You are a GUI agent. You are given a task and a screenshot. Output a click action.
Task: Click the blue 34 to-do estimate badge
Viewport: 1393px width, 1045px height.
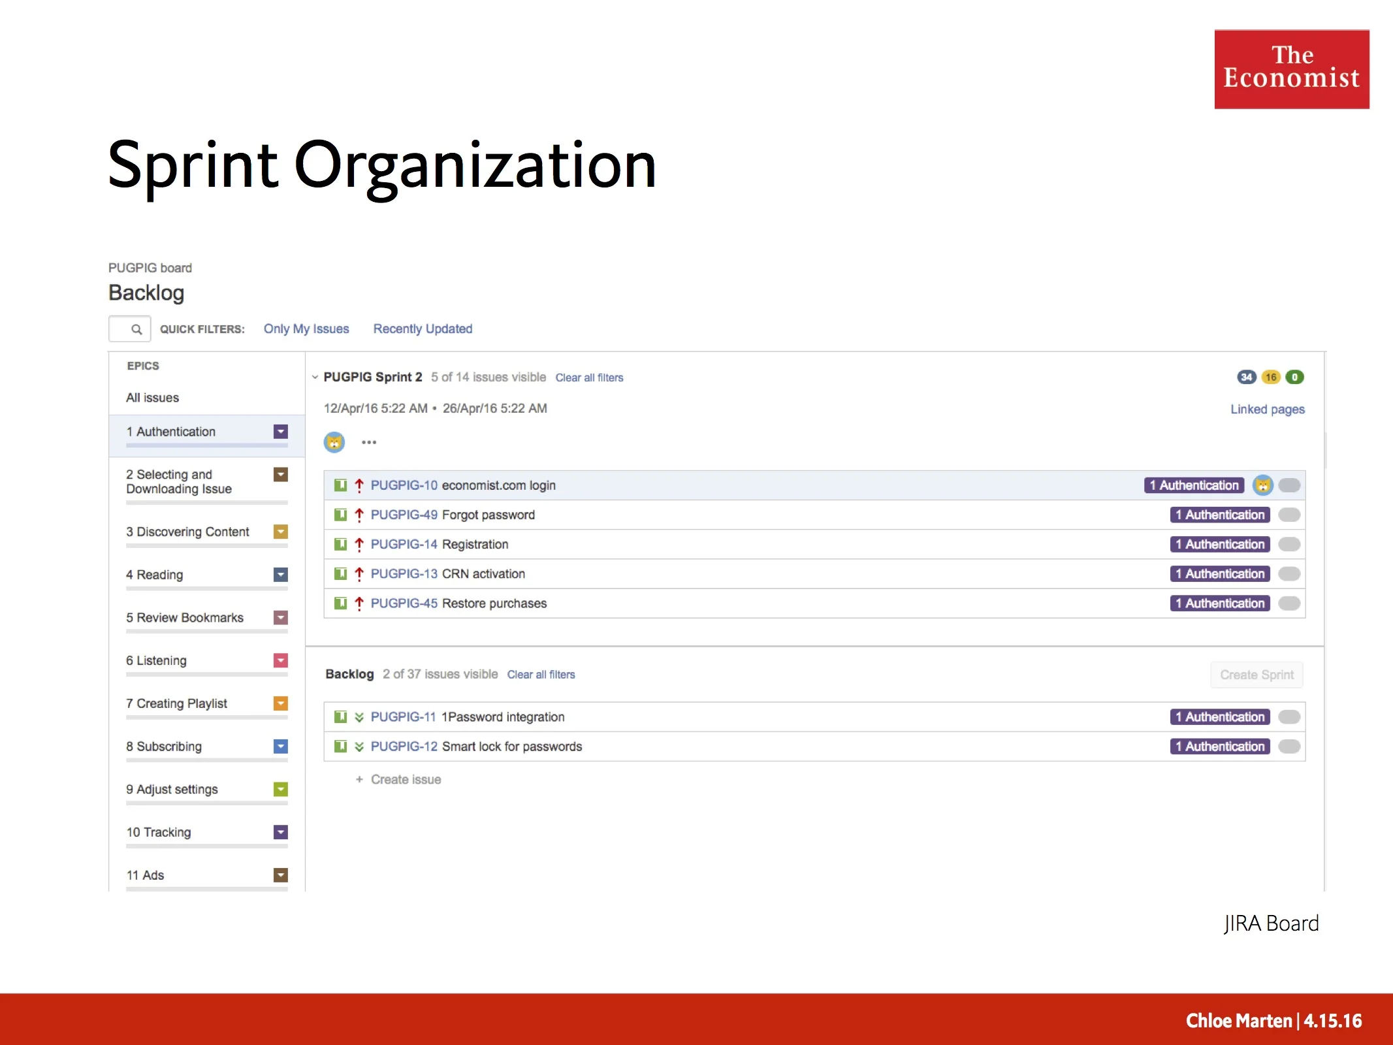[1247, 377]
